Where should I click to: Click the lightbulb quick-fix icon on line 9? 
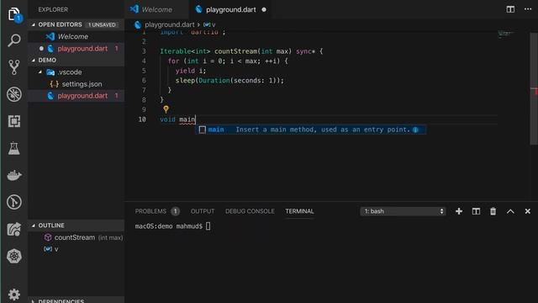click(x=166, y=109)
